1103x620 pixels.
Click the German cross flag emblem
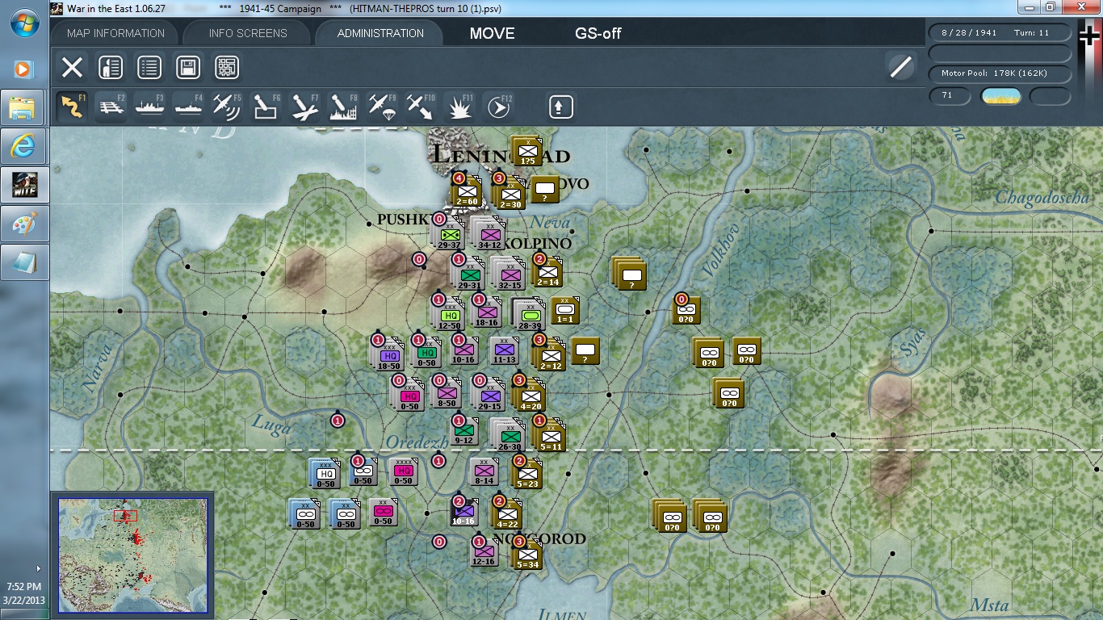1091,36
